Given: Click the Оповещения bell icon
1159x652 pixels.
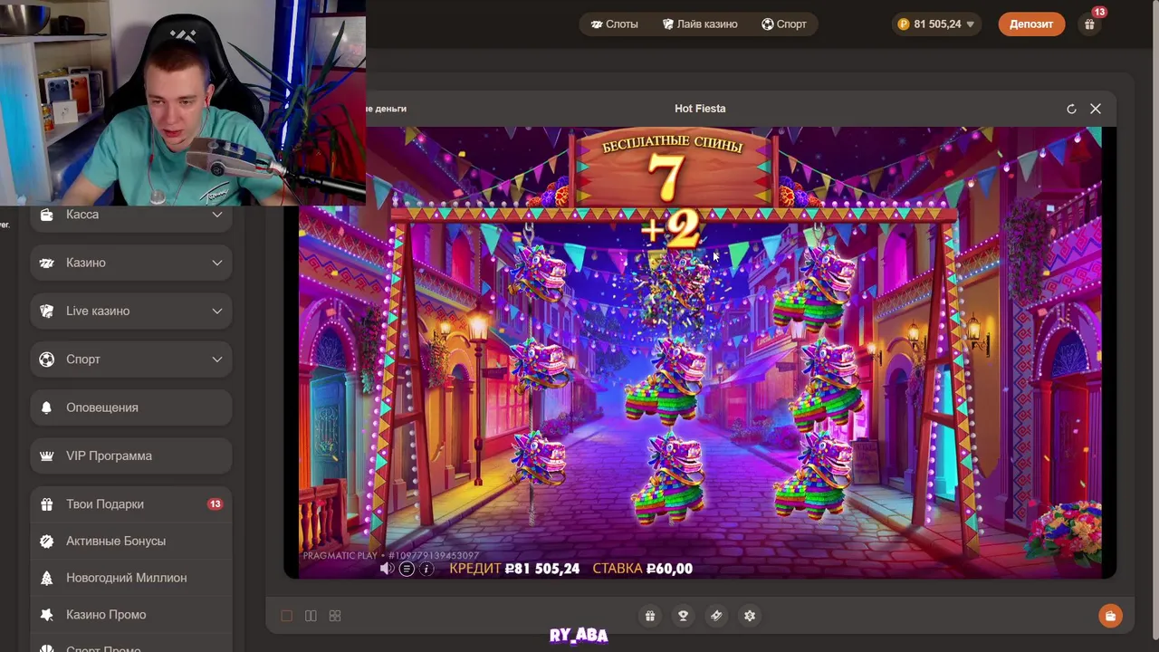Looking at the screenshot, I should point(47,407).
